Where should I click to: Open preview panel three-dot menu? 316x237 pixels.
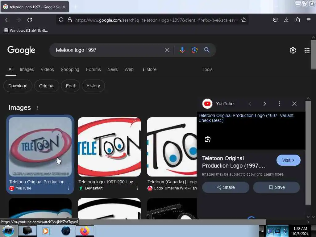(279, 104)
